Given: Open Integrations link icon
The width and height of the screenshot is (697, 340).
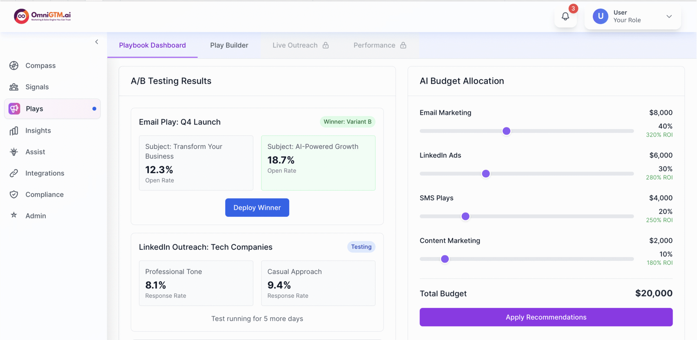Looking at the screenshot, I should 14,173.
